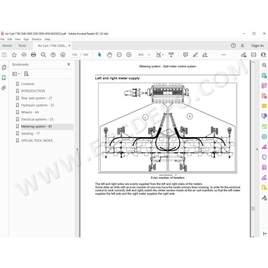Go to previous page arrow
The height and width of the screenshot is (268, 268).
(x=53, y=55)
